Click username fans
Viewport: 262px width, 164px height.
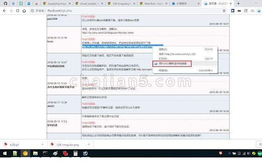[x=50, y=41]
